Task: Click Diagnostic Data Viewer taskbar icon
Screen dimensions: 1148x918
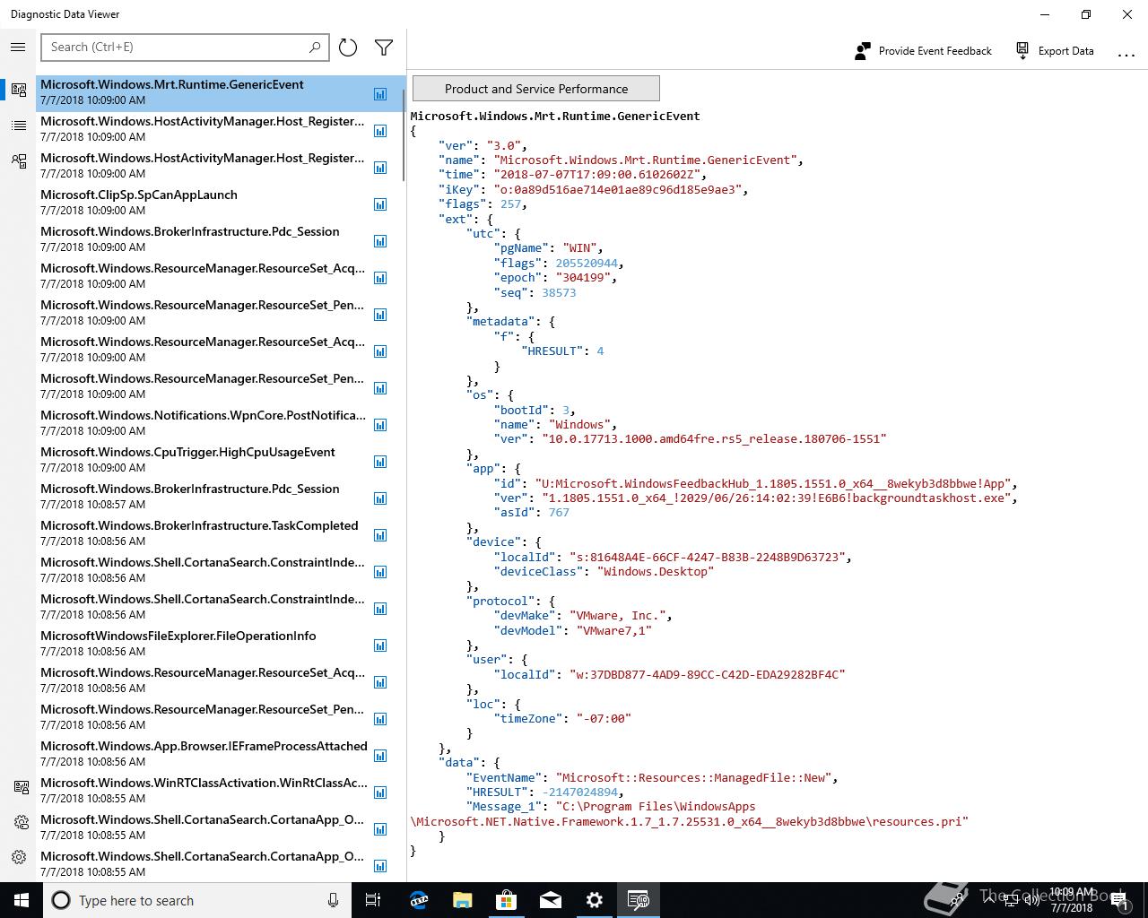Action: pos(639,900)
